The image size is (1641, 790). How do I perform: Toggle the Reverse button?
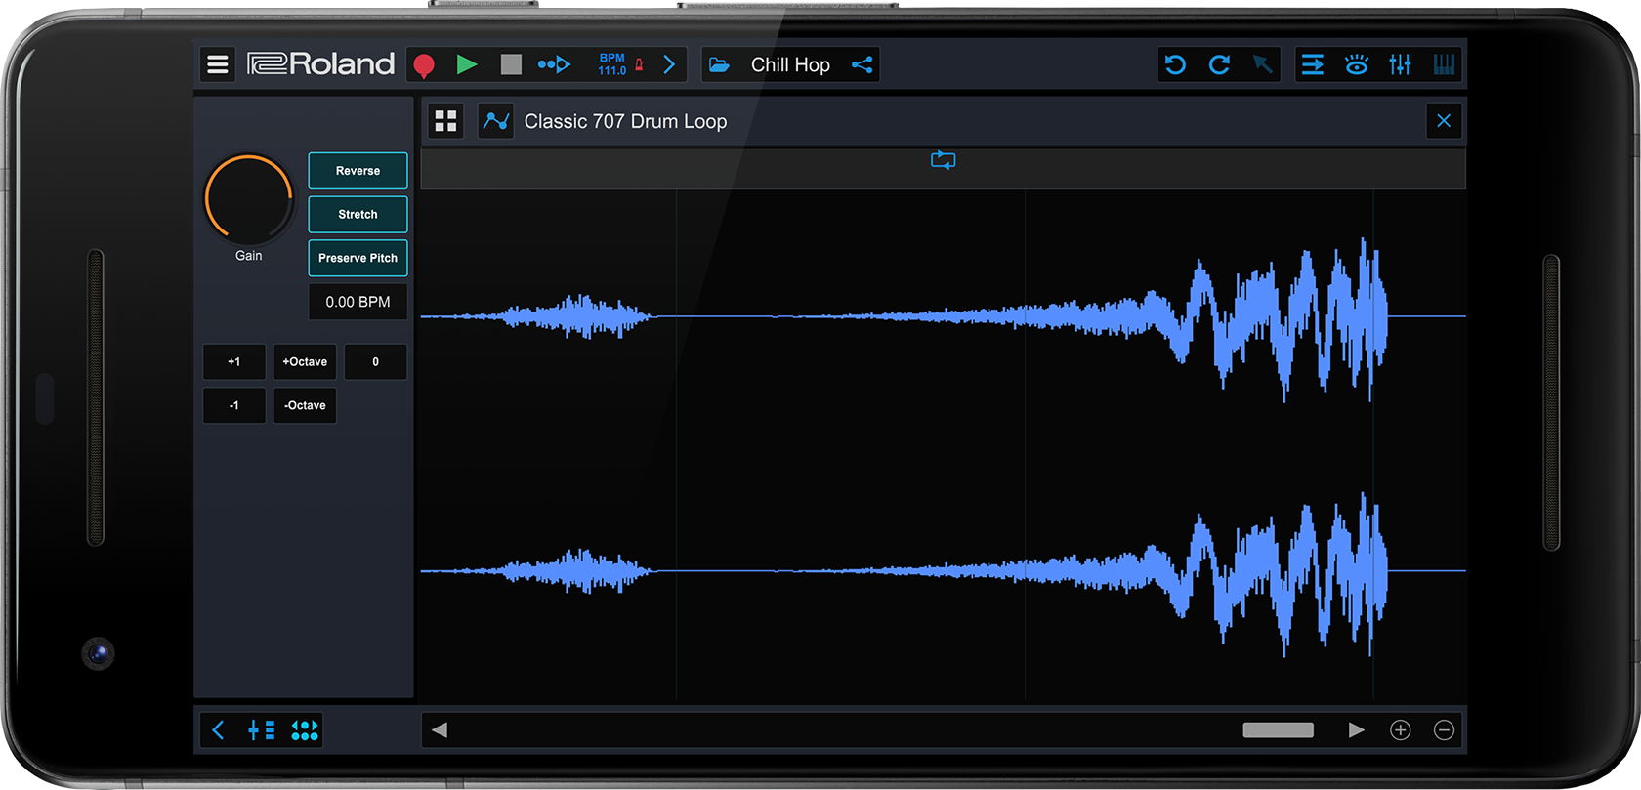tap(358, 171)
